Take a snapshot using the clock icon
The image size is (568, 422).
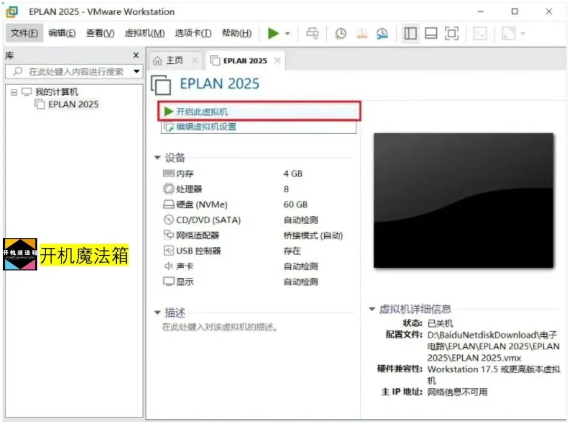pyautogui.click(x=340, y=33)
